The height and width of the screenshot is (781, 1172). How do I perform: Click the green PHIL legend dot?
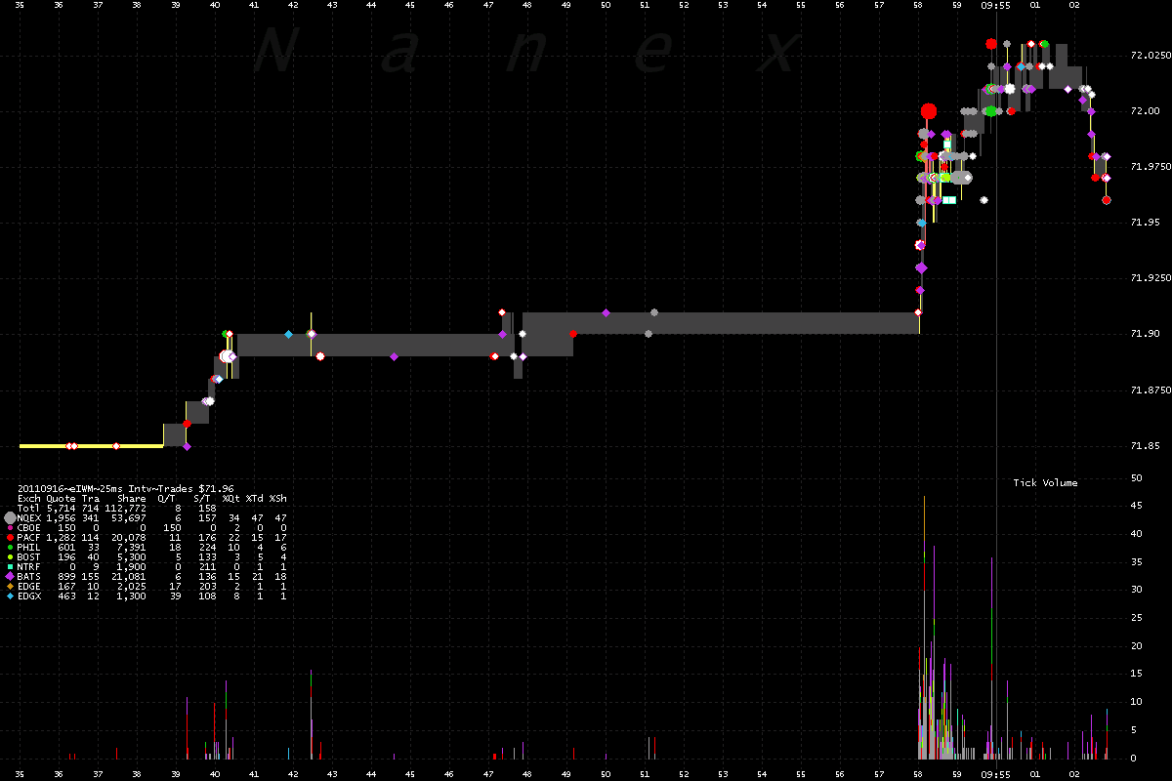pos(10,547)
